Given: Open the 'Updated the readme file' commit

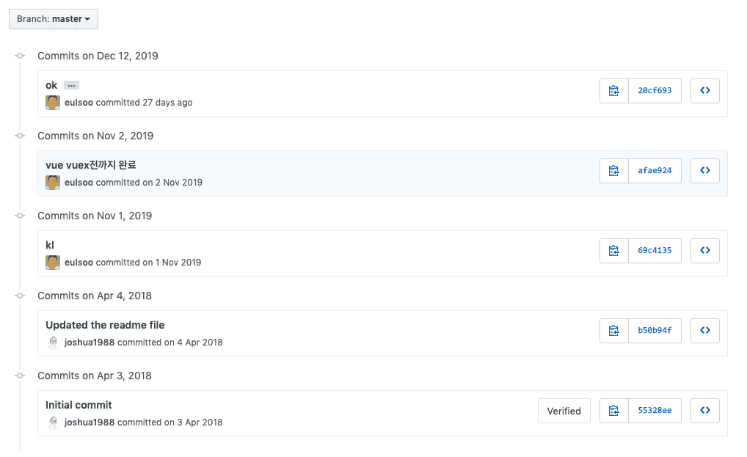Looking at the screenshot, I should click(x=105, y=325).
